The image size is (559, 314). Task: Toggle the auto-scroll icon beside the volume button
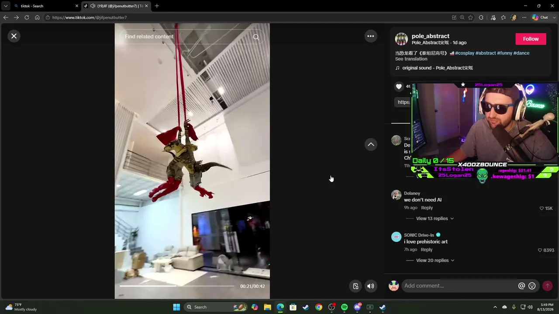tap(355, 286)
